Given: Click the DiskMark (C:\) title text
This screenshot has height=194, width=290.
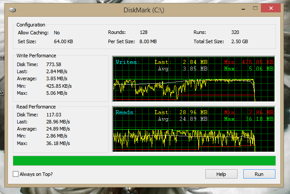Looking at the screenshot, I should (144, 10).
